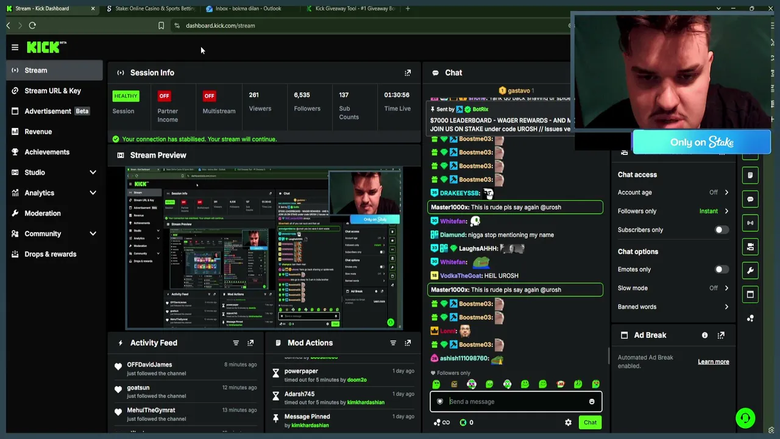Viewport: 780px width, 439px height.
Task: Open the document notes widget in right toolbar
Action: (x=750, y=175)
